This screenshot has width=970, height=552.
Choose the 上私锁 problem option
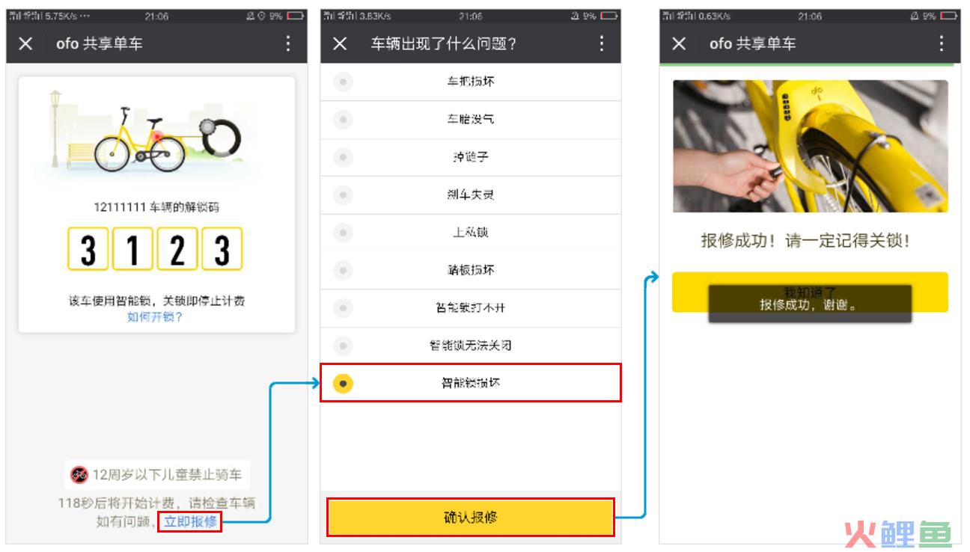pos(471,233)
